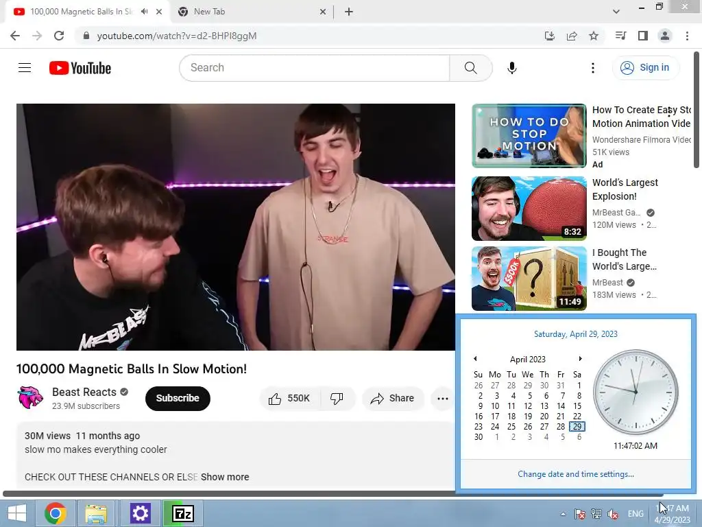Open File Explorer from taskbar
This screenshot has height=527, width=702.
pyautogui.click(x=96, y=513)
